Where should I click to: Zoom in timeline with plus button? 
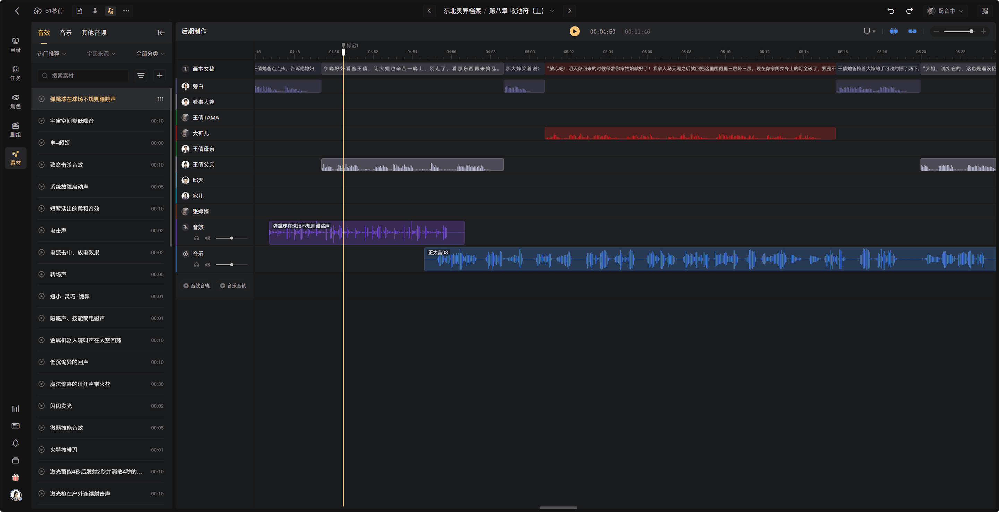tap(983, 32)
